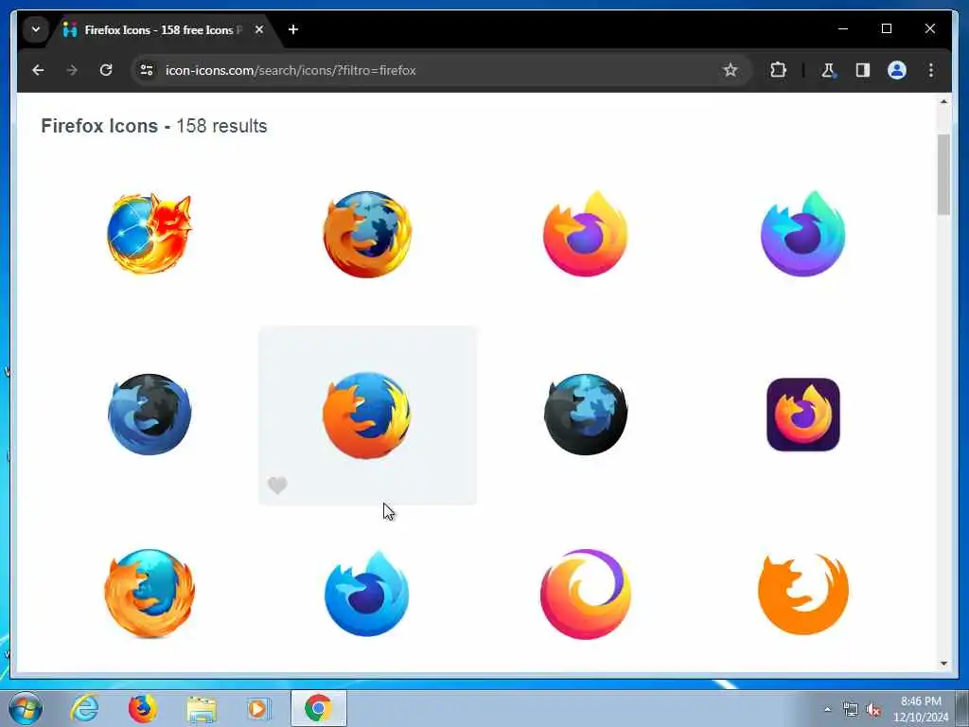Open the dark fox on blue globe icon
The width and height of the screenshot is (969, 727).
[150, 415]
